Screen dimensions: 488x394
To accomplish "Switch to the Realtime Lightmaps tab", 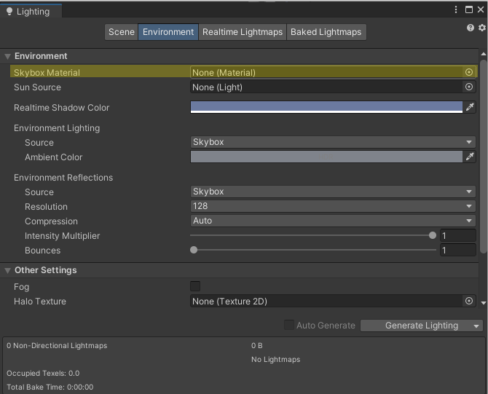I will pyautogui.click(x=243, y=32).
